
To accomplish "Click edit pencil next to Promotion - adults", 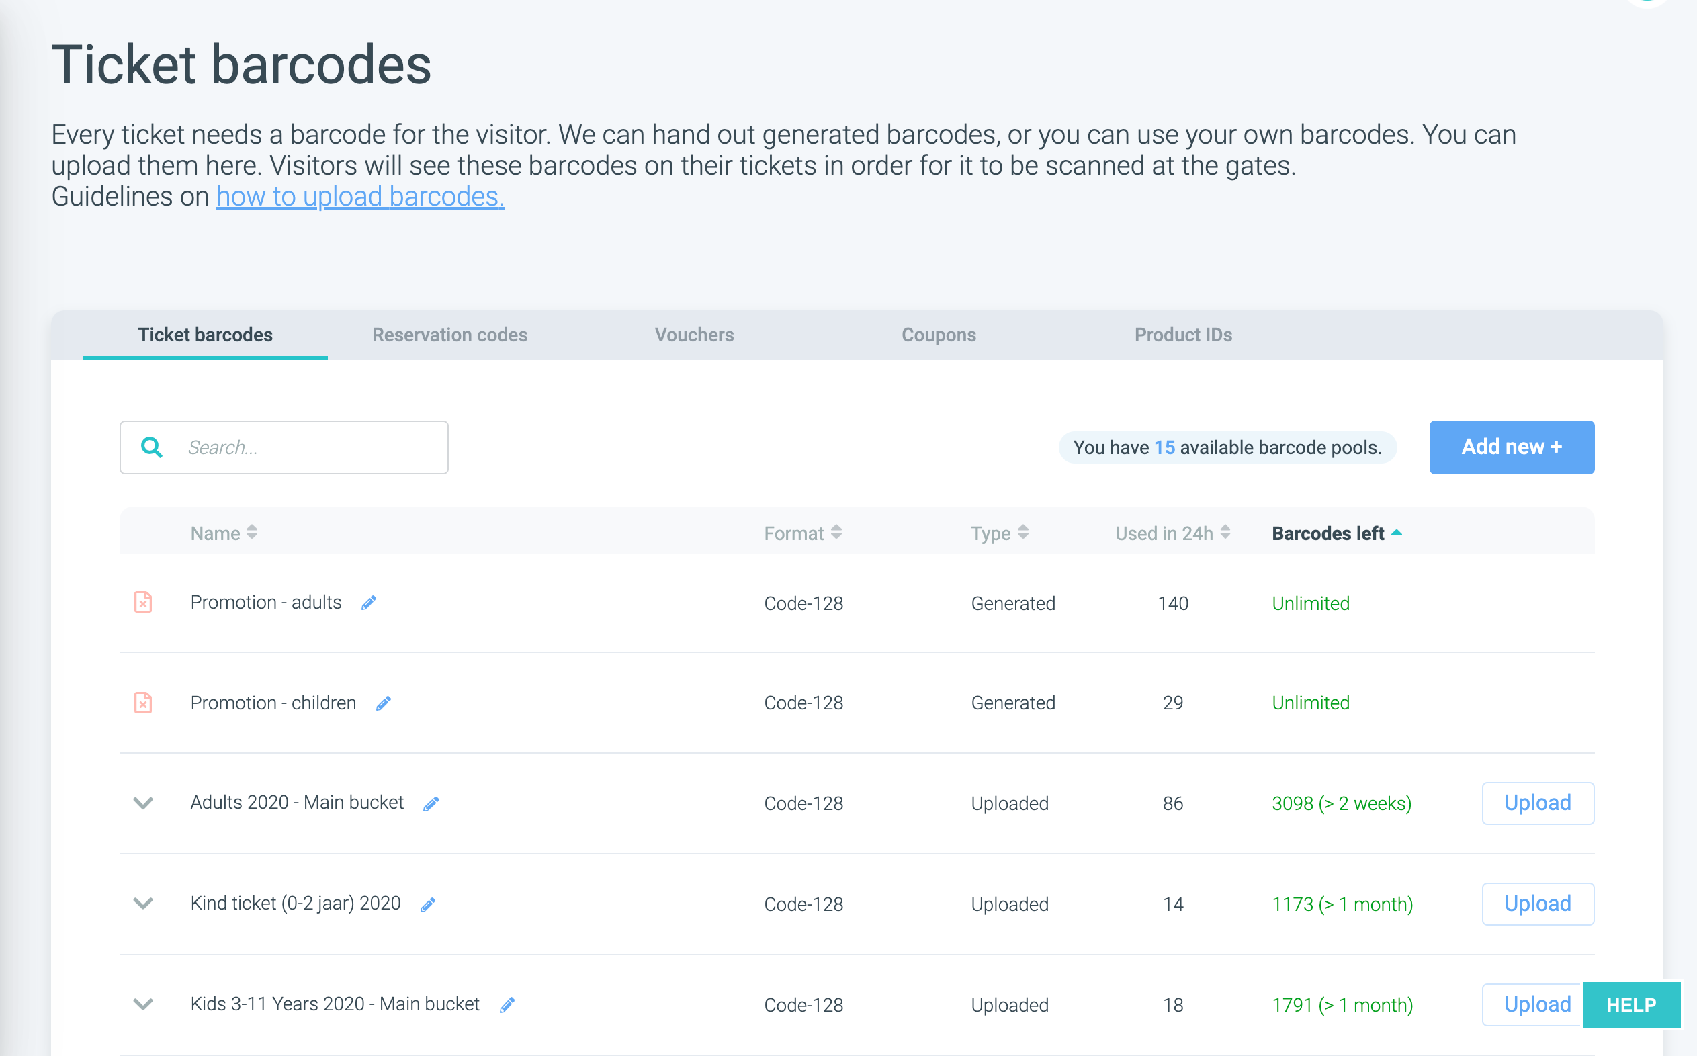I will [369, 603].
